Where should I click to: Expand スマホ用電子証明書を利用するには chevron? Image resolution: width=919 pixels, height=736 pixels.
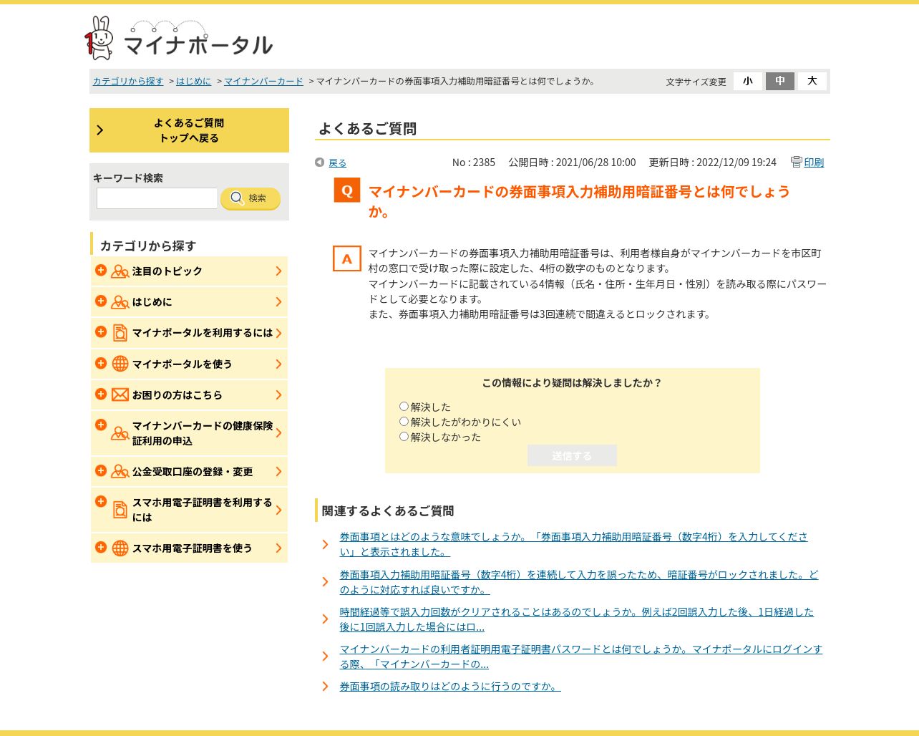(x=278, y=510)
